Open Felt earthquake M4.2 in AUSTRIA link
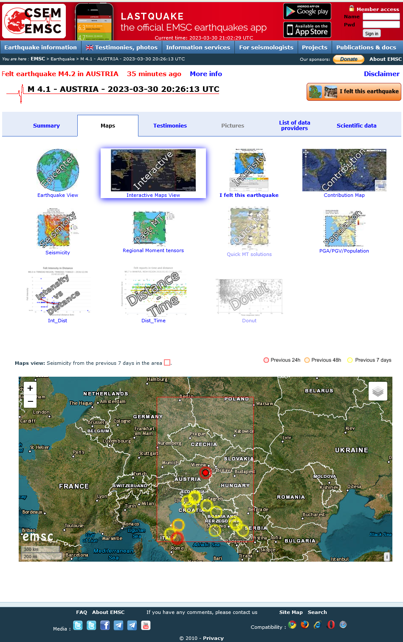403x642 pixels. tap(60, 74)
